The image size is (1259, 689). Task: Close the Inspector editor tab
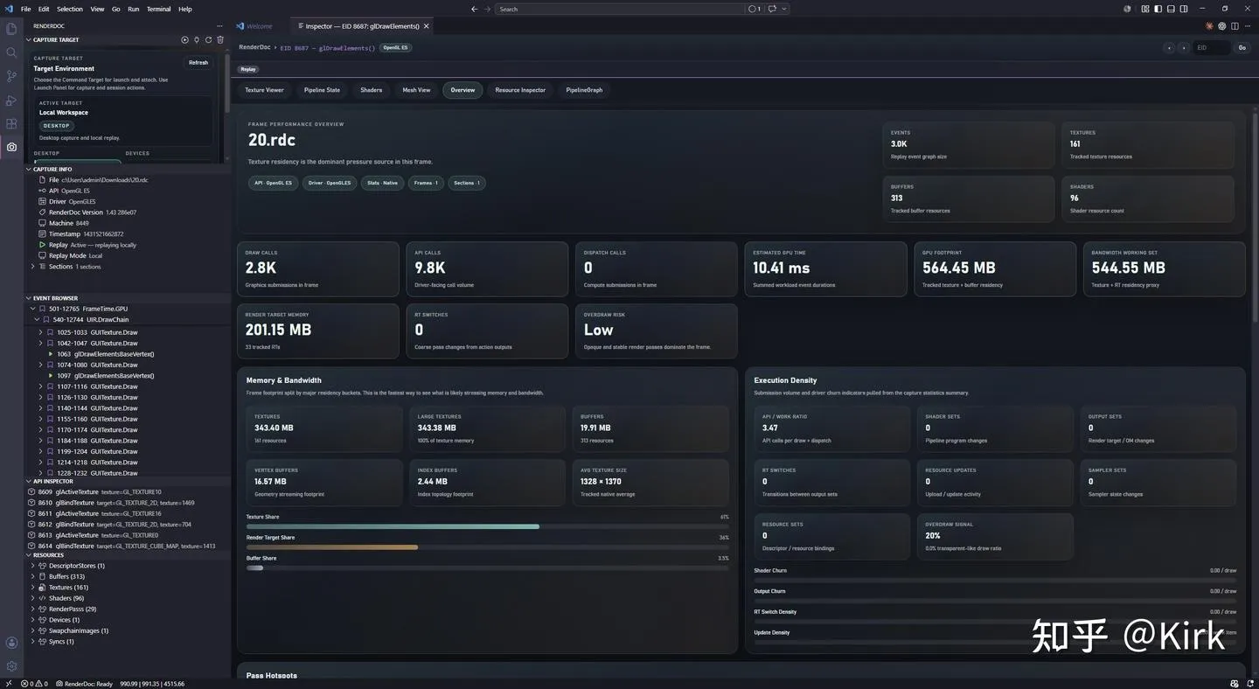[427, 26]
